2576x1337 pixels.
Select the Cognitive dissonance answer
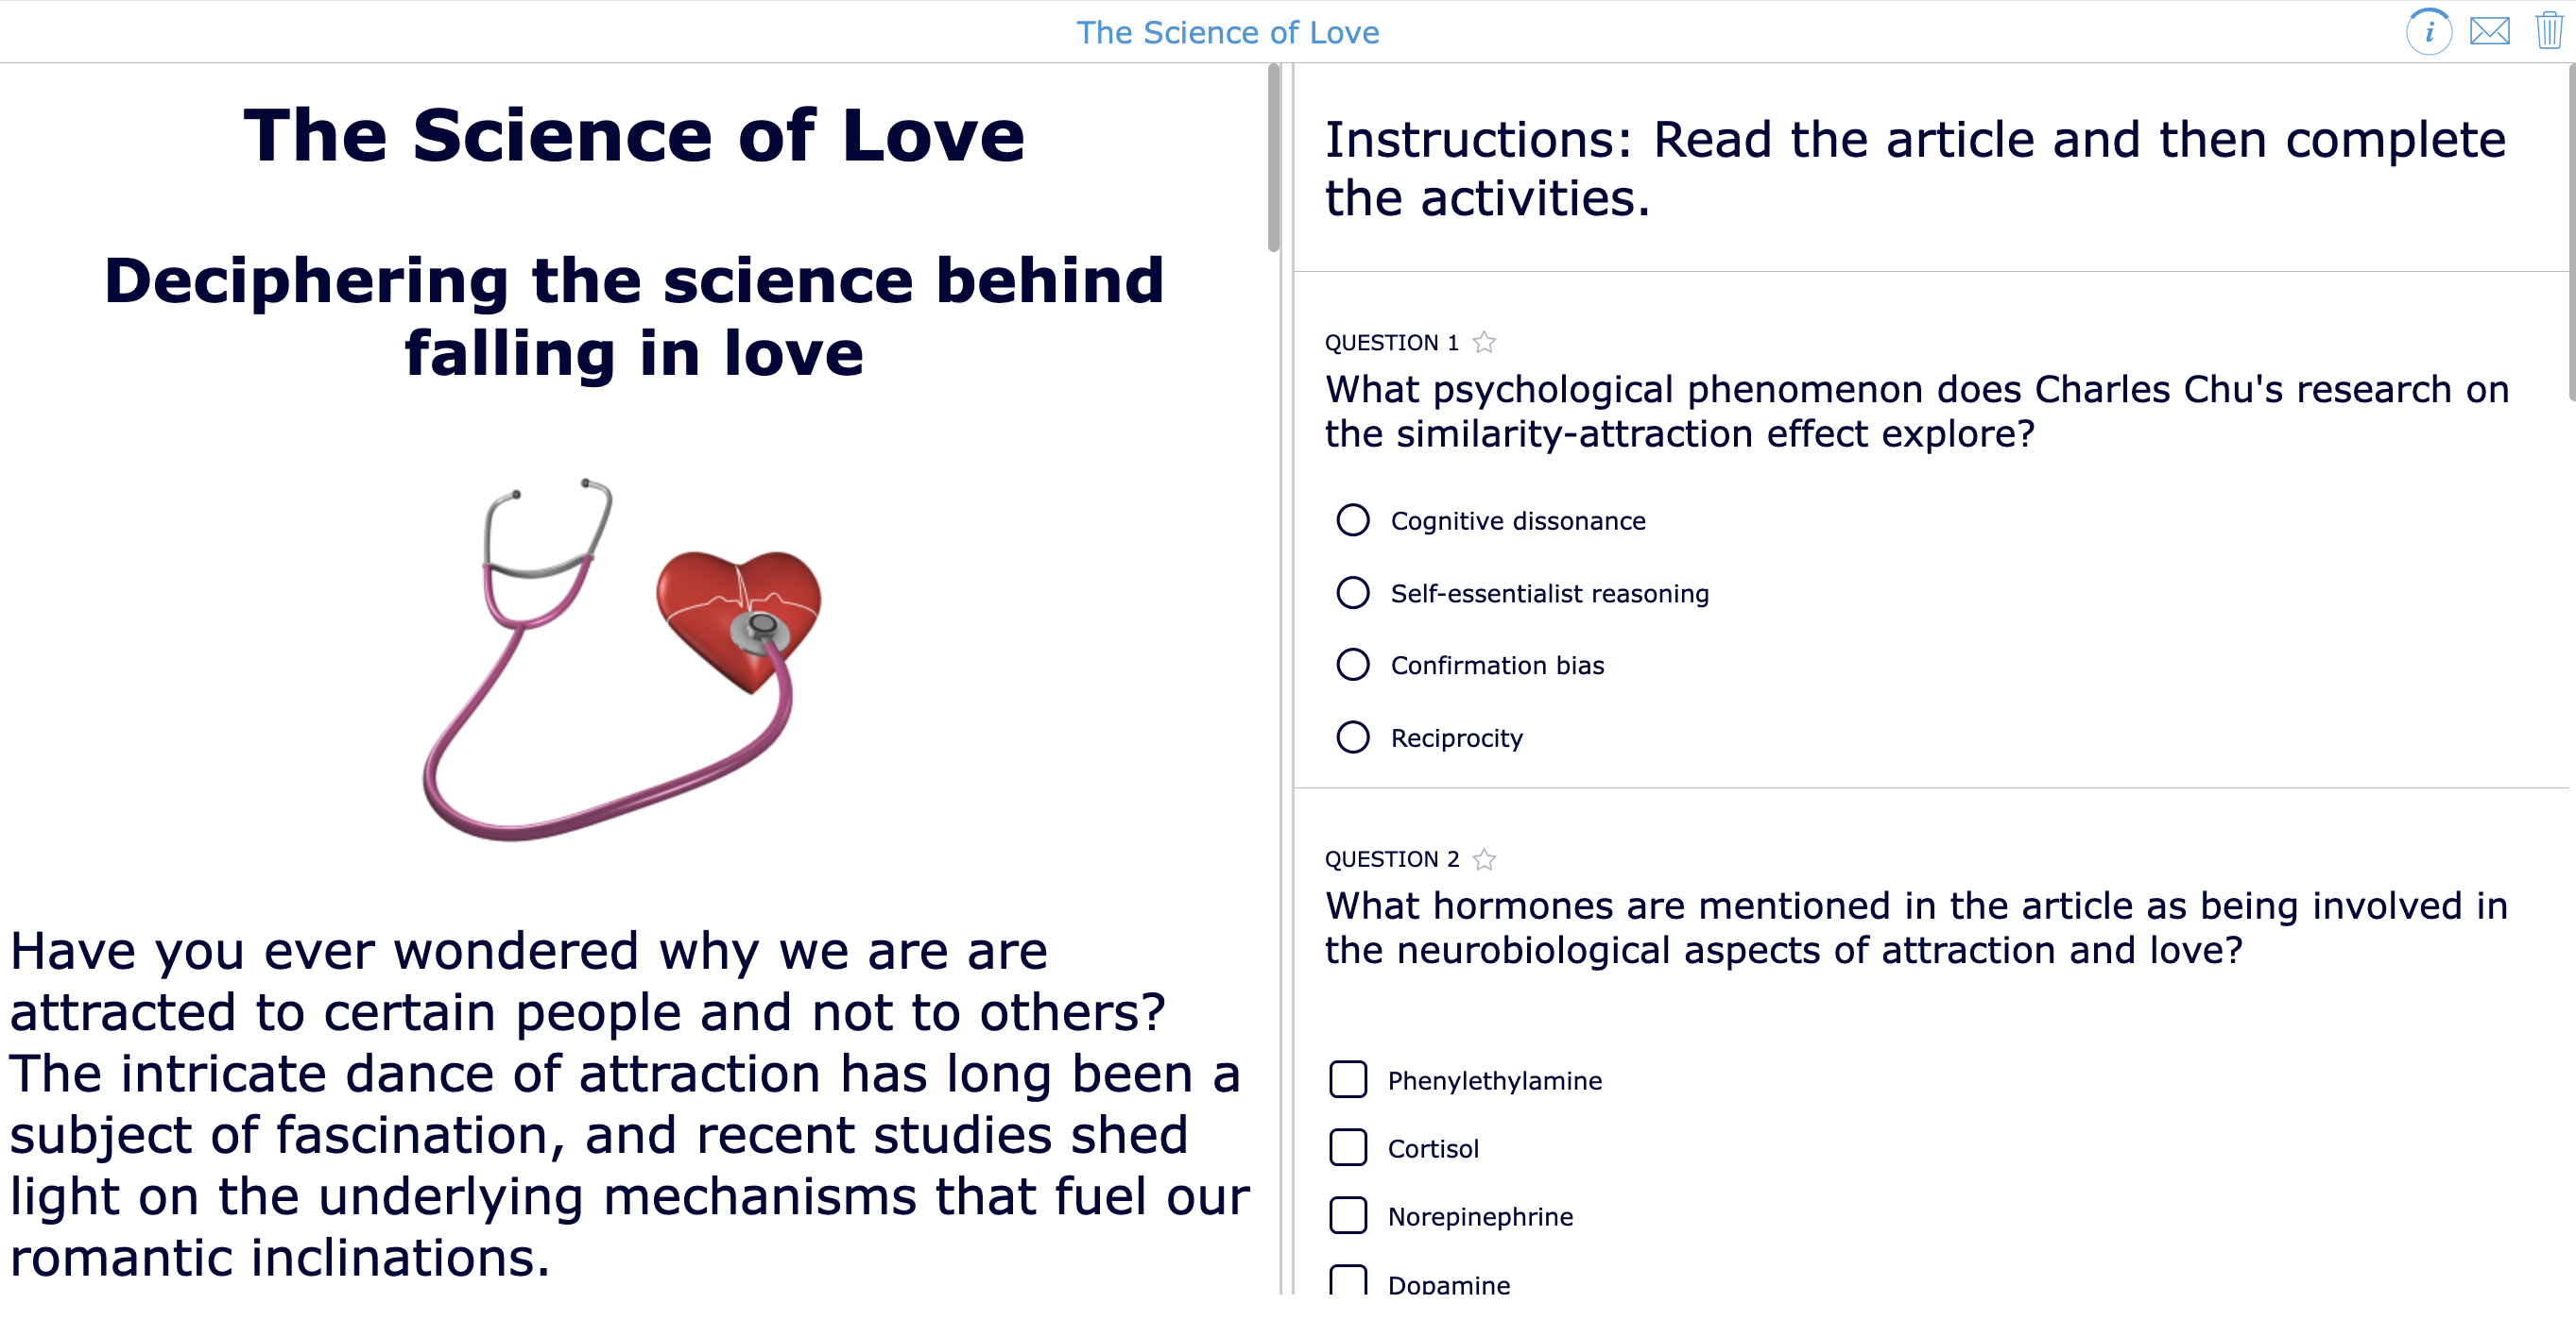1353,519
